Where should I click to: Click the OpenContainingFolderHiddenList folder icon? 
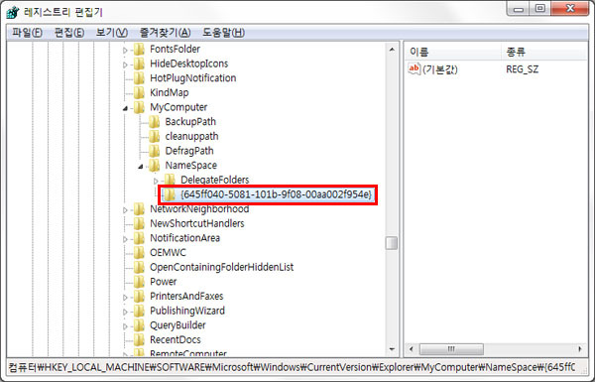click(139, 267)
